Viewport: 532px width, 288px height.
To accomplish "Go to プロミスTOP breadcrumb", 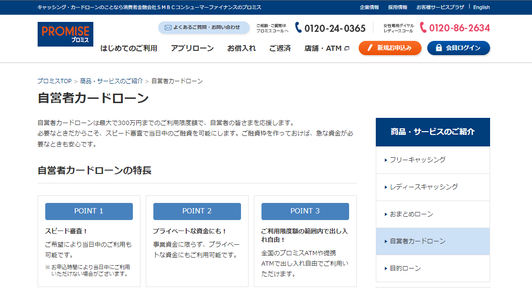I will coord(54,81).
